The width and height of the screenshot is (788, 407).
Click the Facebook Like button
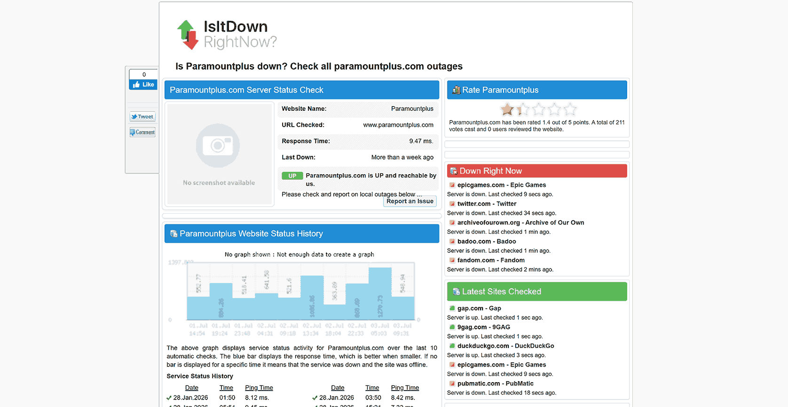coord(143,84)
